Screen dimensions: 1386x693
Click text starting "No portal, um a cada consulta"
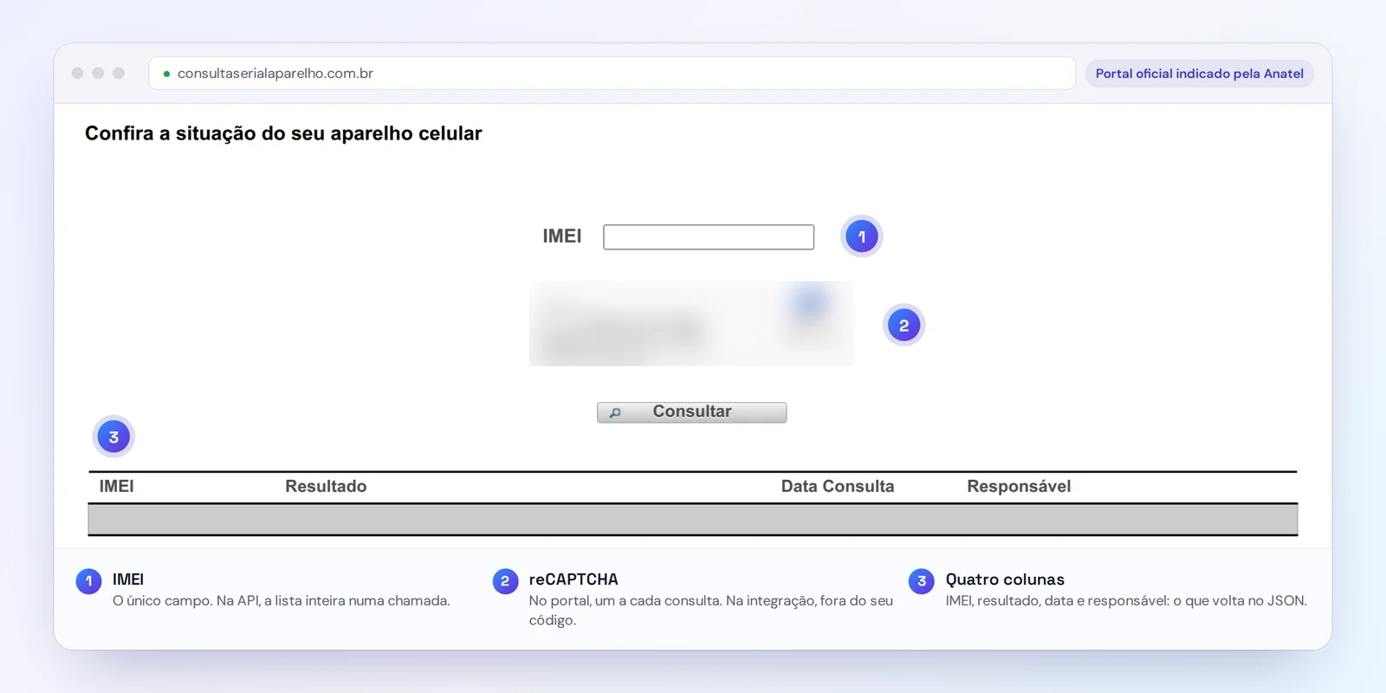tap(711, 611)
